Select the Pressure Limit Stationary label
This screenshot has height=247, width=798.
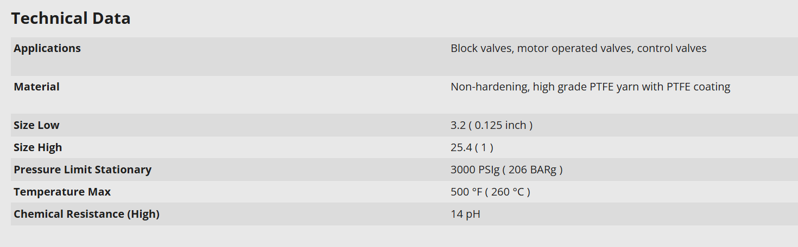pos(83,170)
